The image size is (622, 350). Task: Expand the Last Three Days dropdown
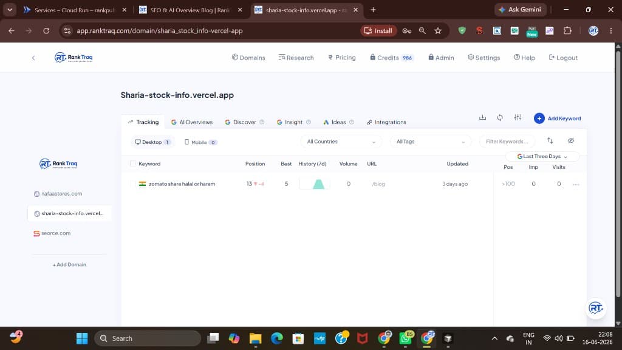(542, 156)
